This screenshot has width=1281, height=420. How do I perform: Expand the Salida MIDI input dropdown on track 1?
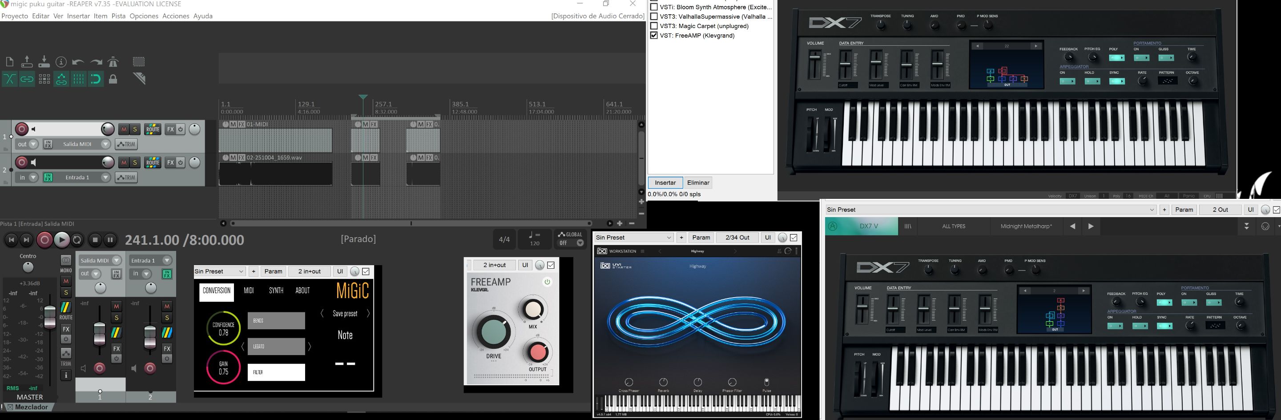pos(105,144)
